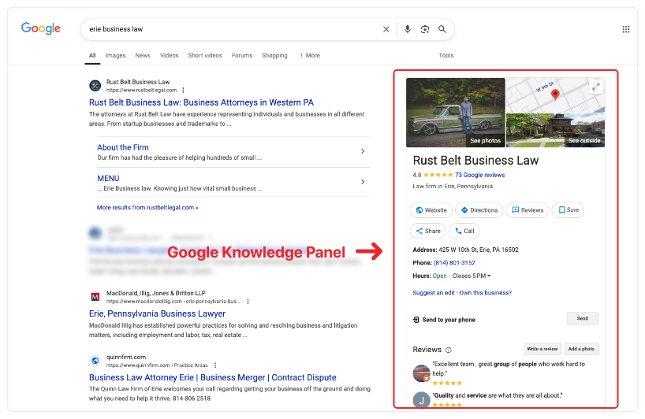Click the map thumbnail
The width and height of the screenshot is (645, 419).
point(555,95)
